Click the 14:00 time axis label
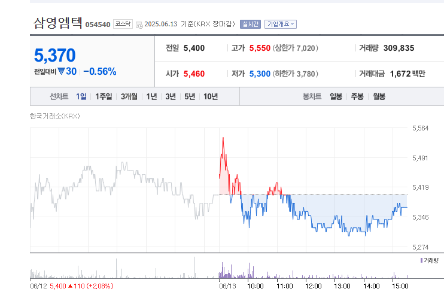The height and width of the screenshot is (295, 444). tap(372, 286)
